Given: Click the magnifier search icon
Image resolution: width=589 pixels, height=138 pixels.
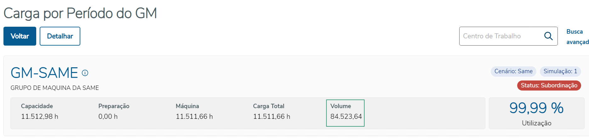Looking at the screenshot, I should [x=548, y=36].
